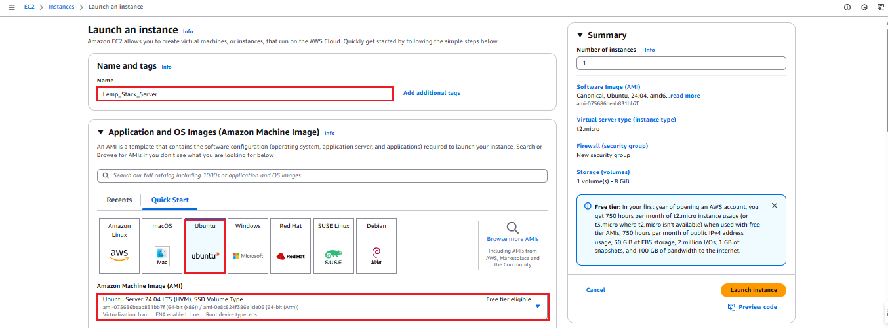Viewport: 888px width, 328px height.
Task: Select the SUSE Linux tile
Action: click(x=333, y=246)
